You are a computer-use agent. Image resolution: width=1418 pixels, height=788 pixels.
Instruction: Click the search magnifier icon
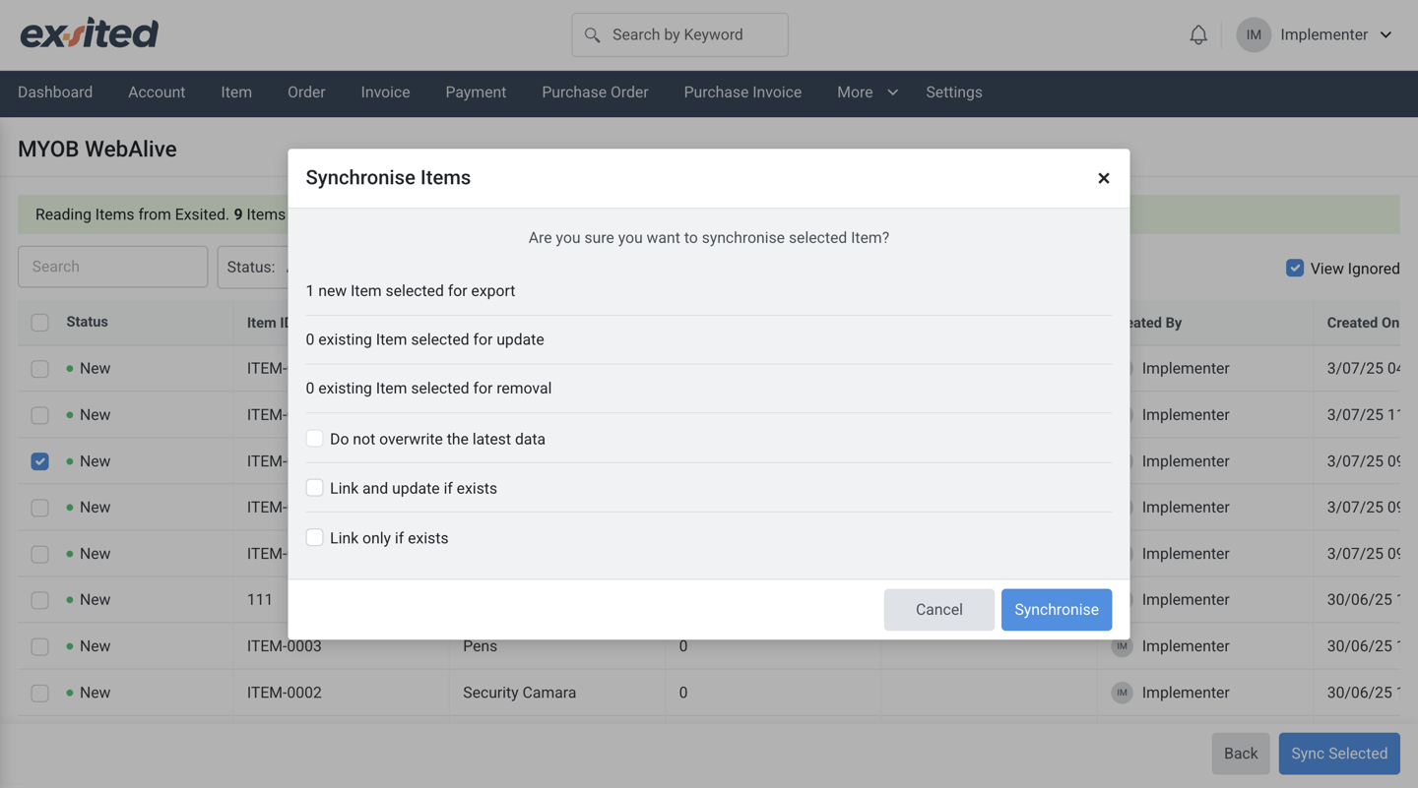pos(592,35)
